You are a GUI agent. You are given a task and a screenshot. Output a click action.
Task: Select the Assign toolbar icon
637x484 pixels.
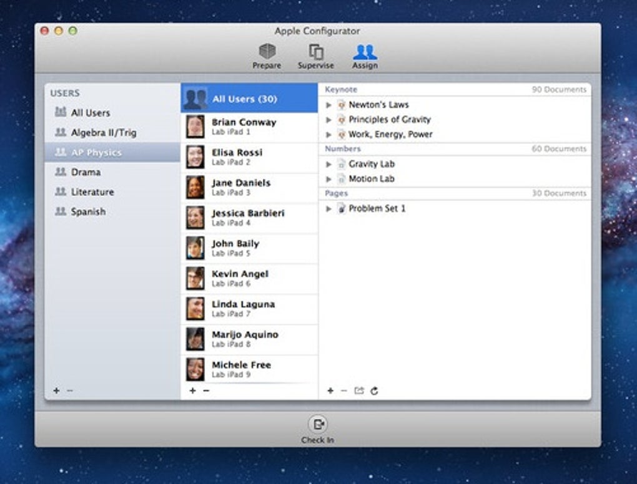(365, 56)
